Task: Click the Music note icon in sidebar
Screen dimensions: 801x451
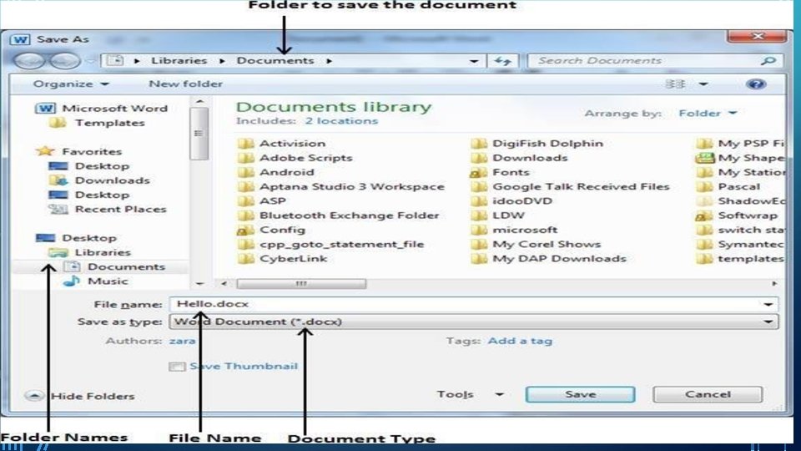Action: coord(72,281)
